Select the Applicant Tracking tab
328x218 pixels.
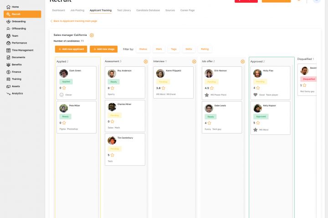(101, 10)
